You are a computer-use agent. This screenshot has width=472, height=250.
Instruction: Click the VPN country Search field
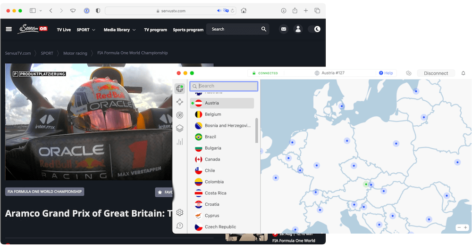pos(224,86)
